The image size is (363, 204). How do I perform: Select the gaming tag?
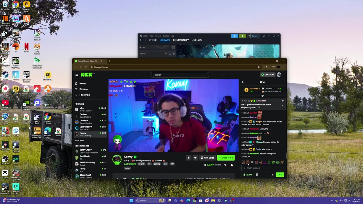[157, 164]
